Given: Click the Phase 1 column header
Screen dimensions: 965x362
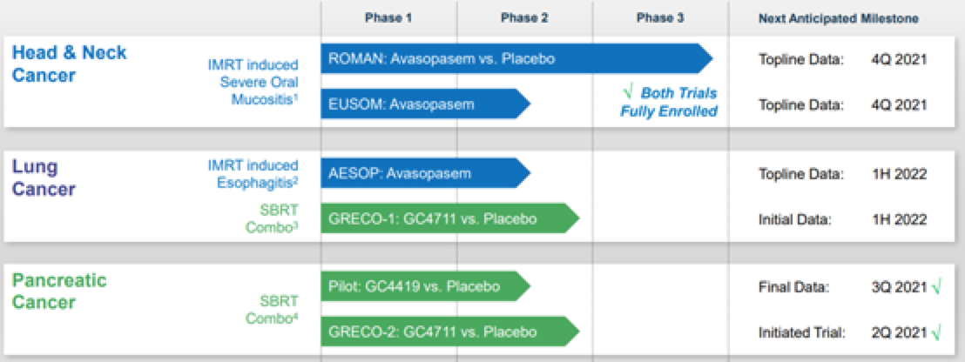Looking at the screenshot, I should click(388, 18).
